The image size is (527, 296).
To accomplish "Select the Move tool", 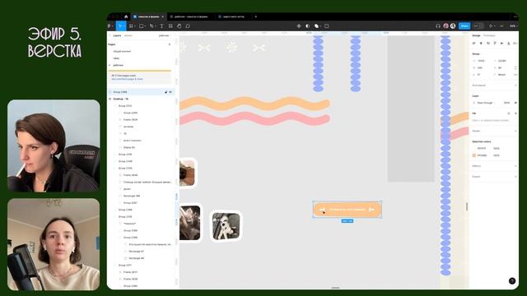I will (x=119, y=25).
